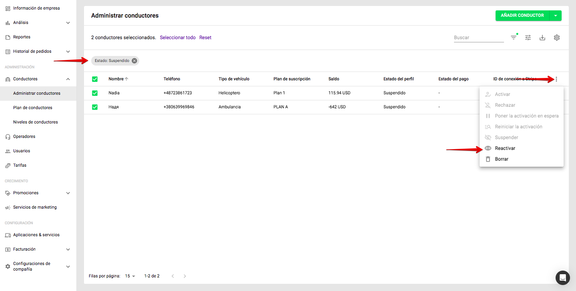Click the Seleccionar todo link
This screenshot has height=291, width=576.
[x=178, y=38]
